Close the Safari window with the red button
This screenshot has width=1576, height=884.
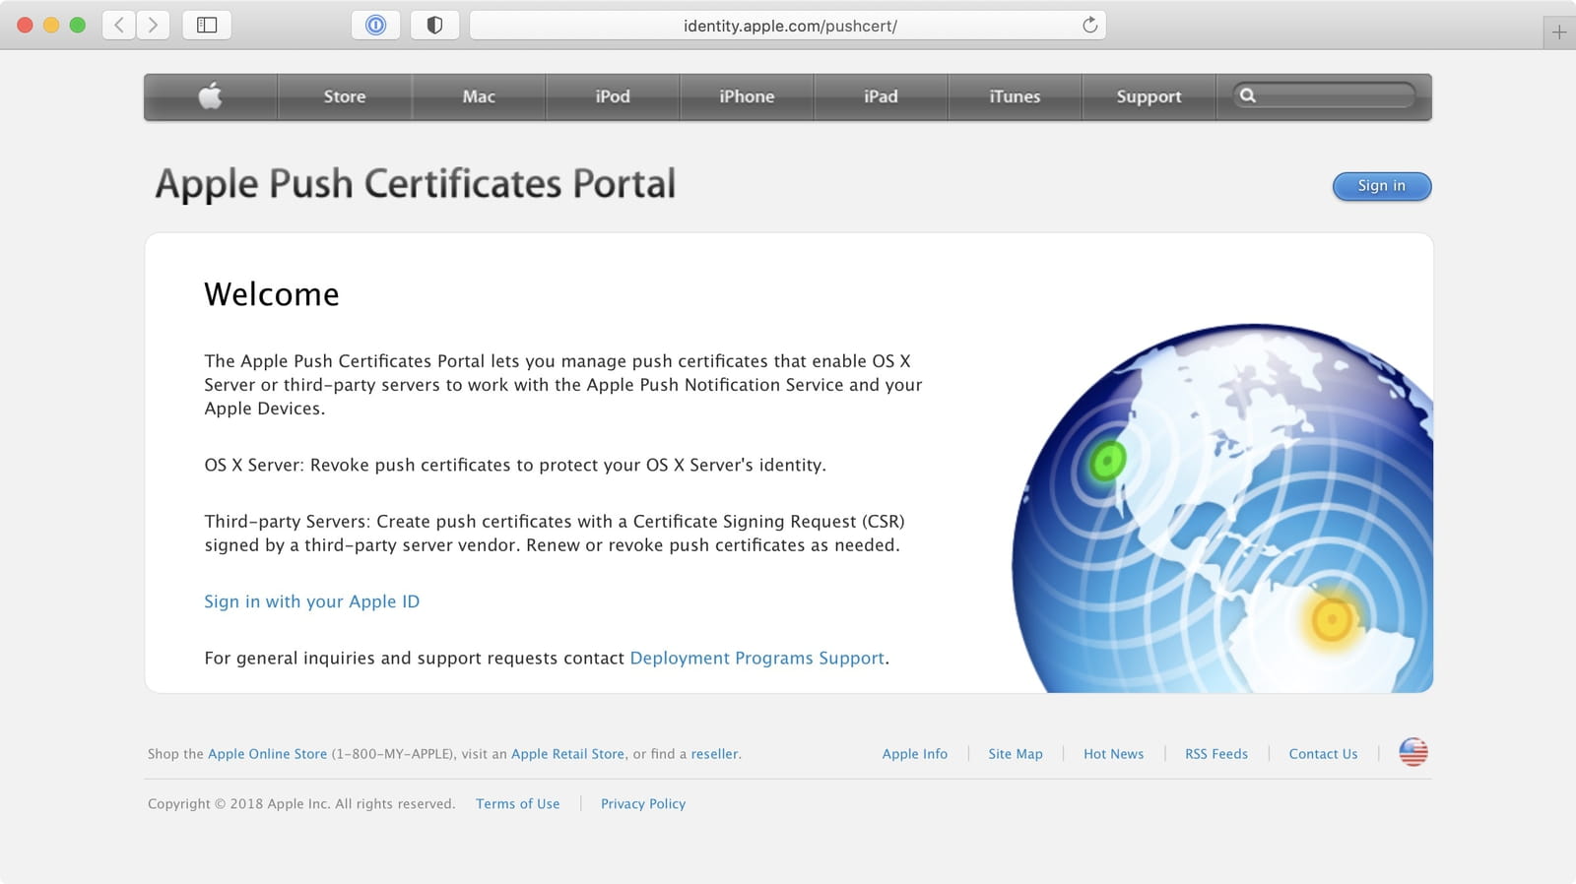[26, 25]
